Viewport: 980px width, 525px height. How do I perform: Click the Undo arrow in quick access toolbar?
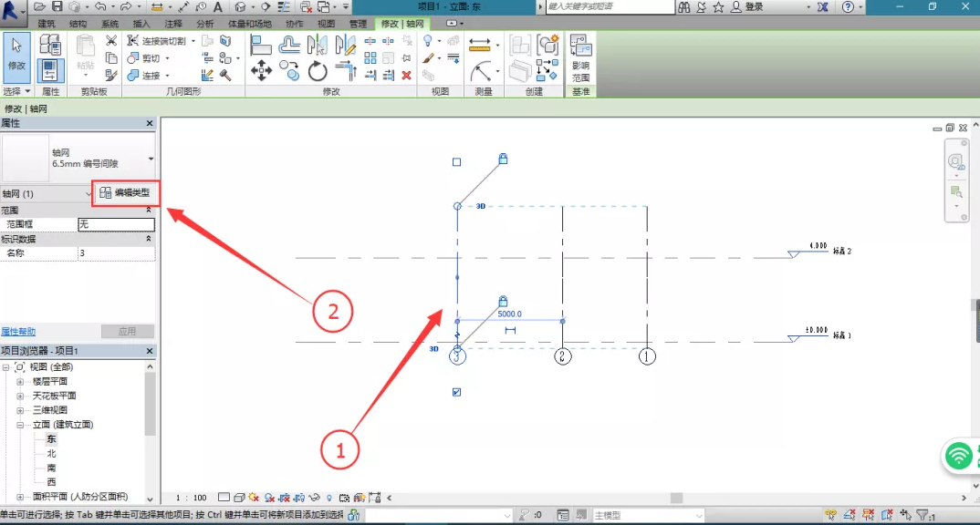click(100, 7)
